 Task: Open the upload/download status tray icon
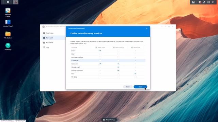point(193,2)
